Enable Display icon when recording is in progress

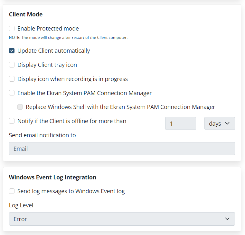point(12,79)
